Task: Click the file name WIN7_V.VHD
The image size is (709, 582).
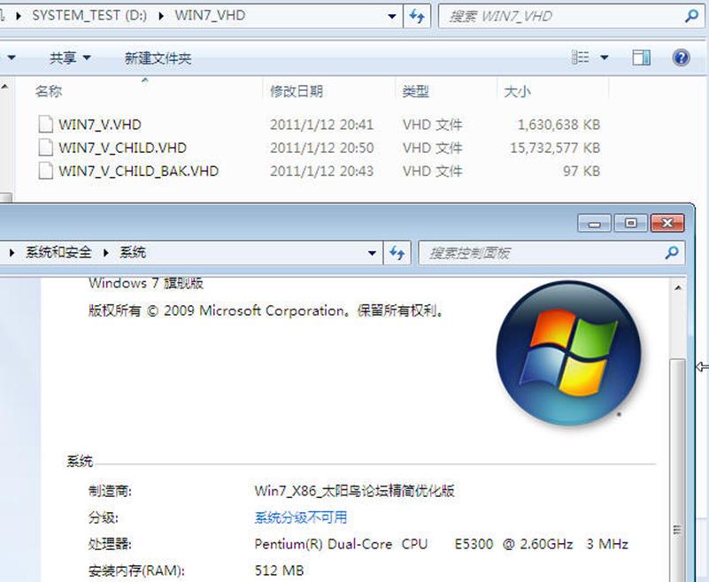Action: point(100,125)
